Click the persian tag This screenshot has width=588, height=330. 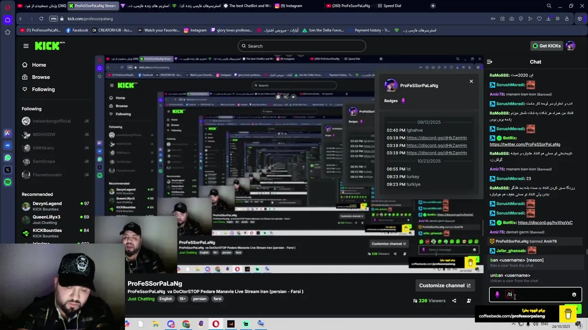click(x=200, y=299)
